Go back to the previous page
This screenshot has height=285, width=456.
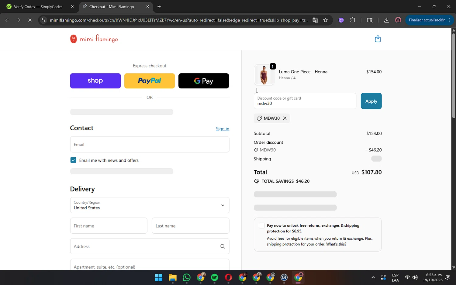point(7,20)
